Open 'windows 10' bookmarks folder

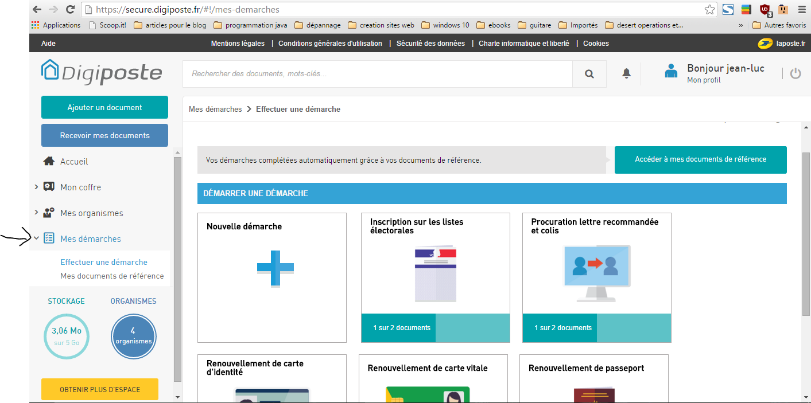[x=445, y=25]
